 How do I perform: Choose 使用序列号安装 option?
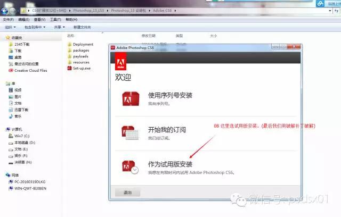[170, 95]
